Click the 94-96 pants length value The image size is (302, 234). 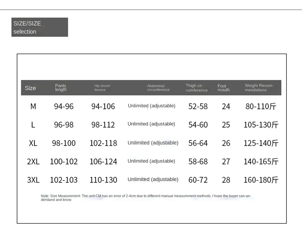point(64,106)
